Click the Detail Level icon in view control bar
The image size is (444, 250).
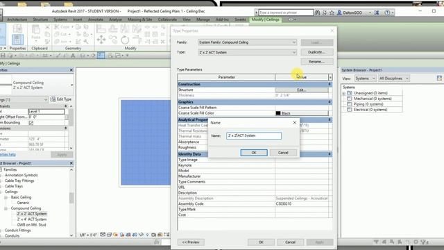103,235
